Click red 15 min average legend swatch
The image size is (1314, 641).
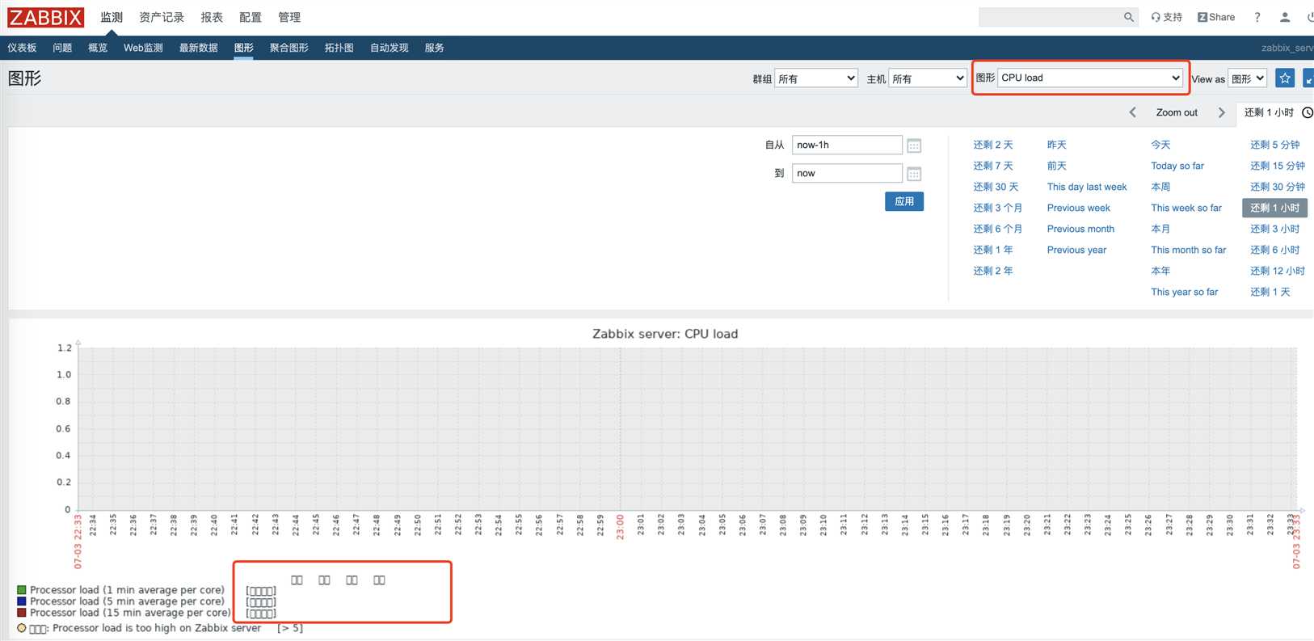click(x=22, y=613)
